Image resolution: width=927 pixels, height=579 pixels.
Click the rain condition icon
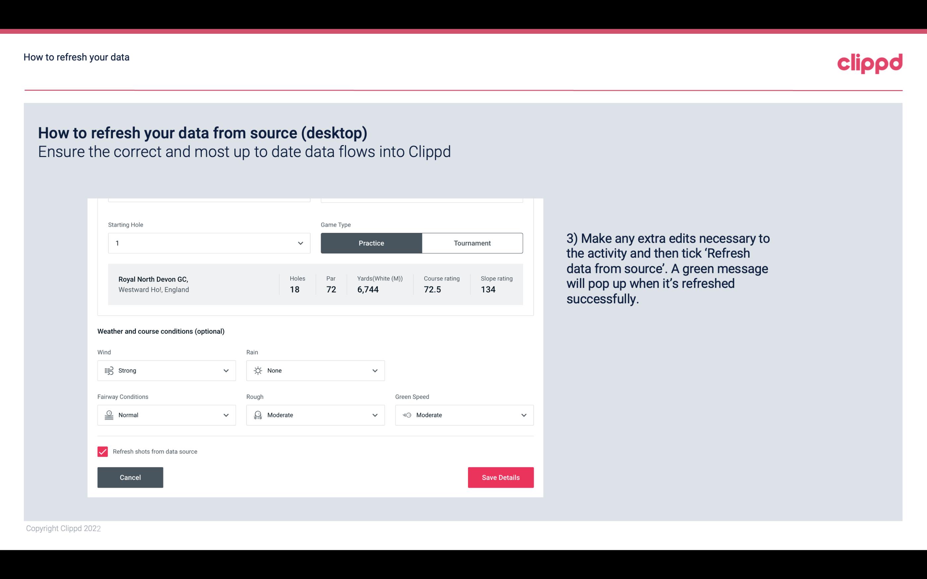point(258,370)
